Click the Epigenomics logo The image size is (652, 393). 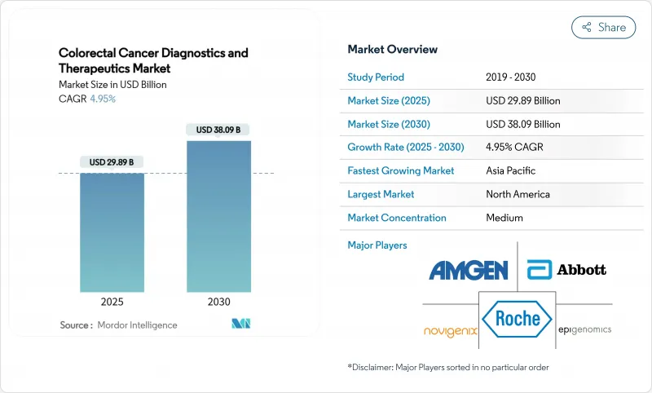[x=584, y=329]
